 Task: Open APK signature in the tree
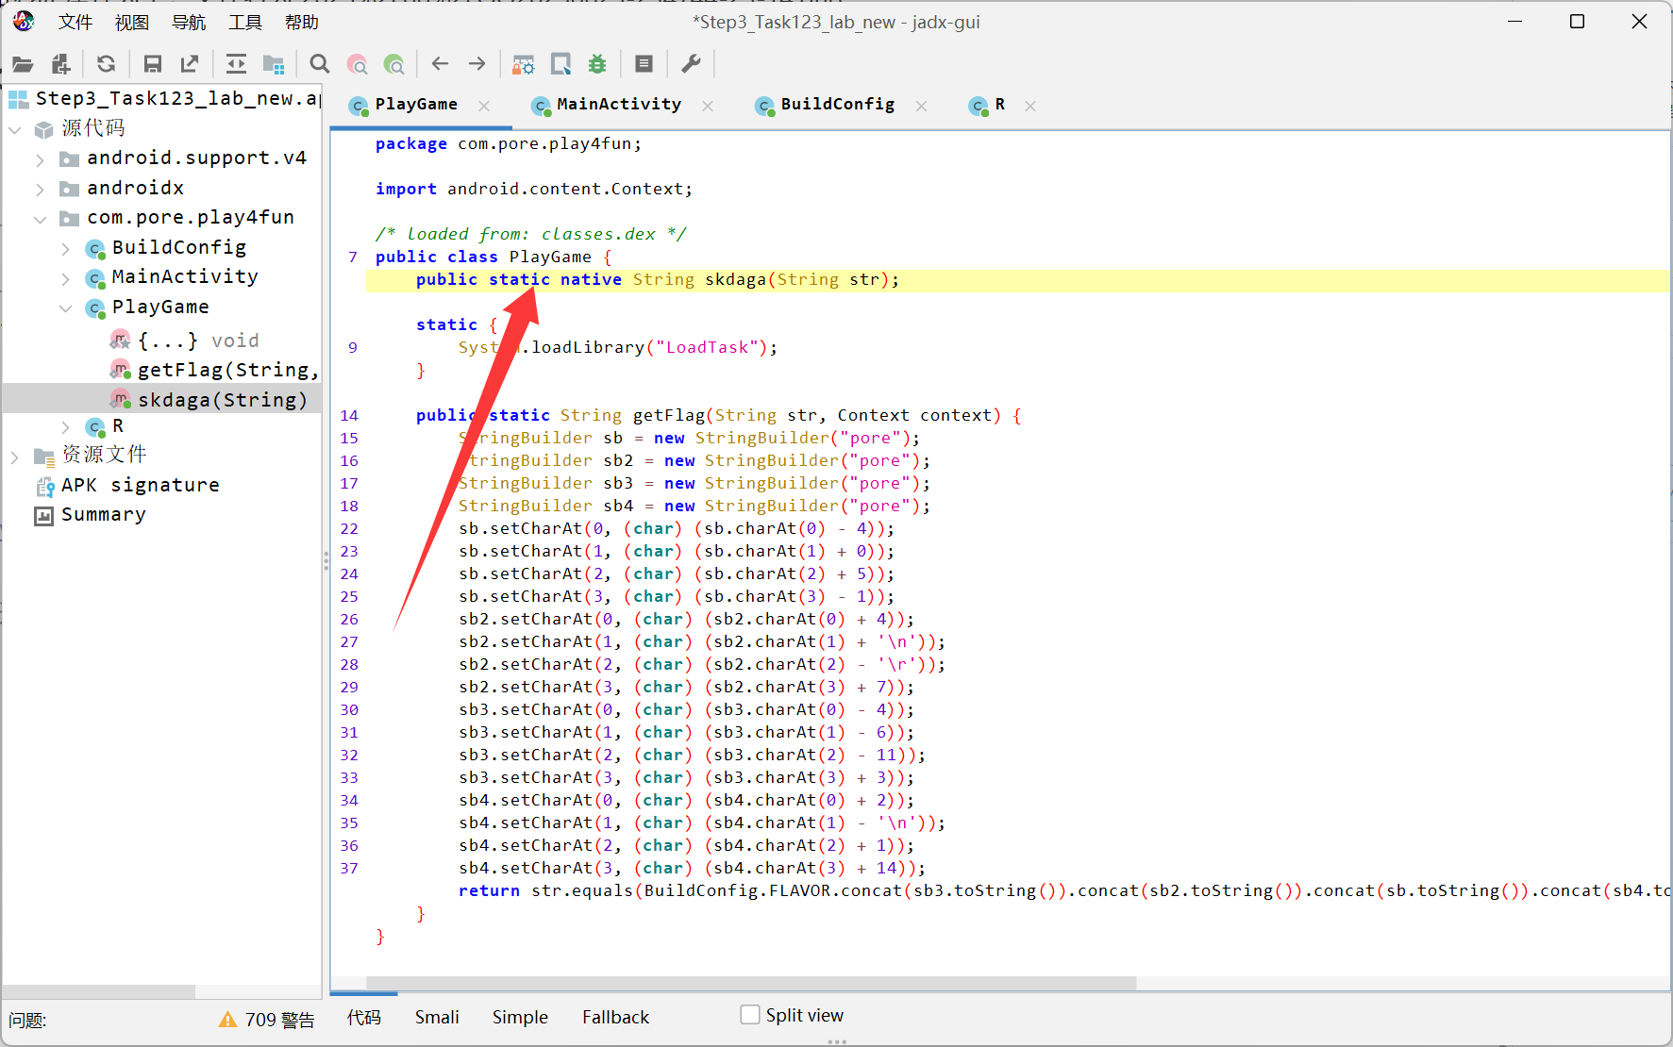[x=140, y=485]
